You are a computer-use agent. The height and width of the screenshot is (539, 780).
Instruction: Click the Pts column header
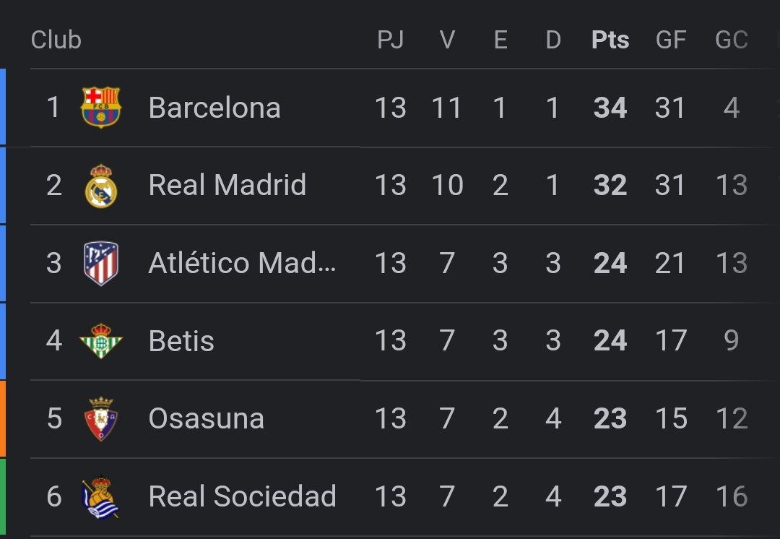click(x=610, y=40)
